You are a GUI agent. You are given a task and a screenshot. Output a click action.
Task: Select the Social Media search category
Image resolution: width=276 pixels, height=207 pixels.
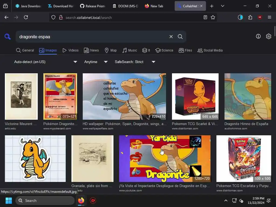tap(210, 50)
